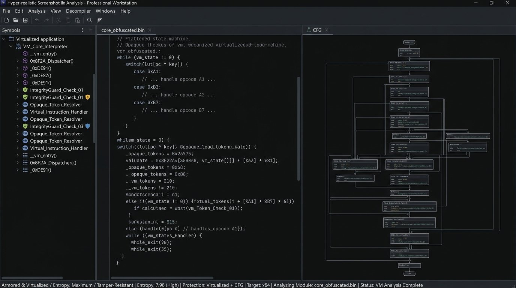The width and height of the screenshot is (516, 288).
Task: Expand the 0x8F2A_Dispatcher() entry with cube icon
Action: pyautogui.click(x=18, y=61)
